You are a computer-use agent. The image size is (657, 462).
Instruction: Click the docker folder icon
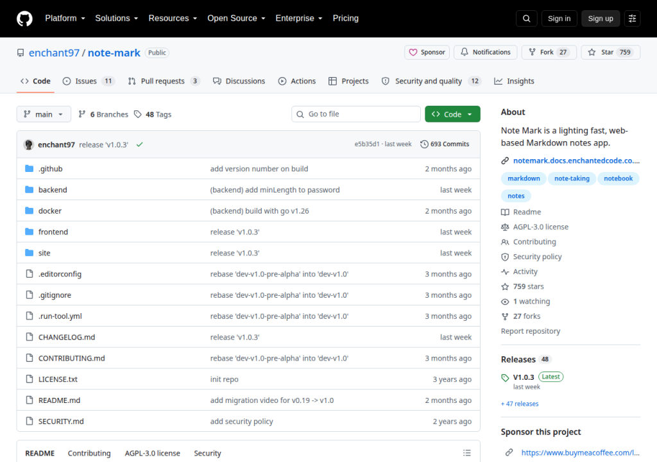[29, 210]
